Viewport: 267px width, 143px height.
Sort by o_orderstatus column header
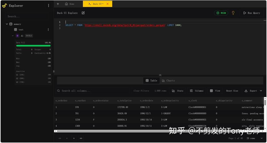point(101,101)
